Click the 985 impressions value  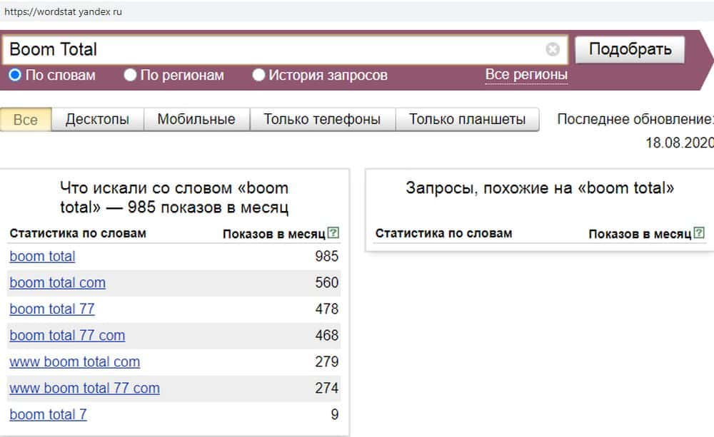pos(326,257)
